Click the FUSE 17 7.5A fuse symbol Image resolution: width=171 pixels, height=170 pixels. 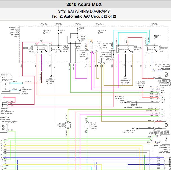tap(44, 32)
